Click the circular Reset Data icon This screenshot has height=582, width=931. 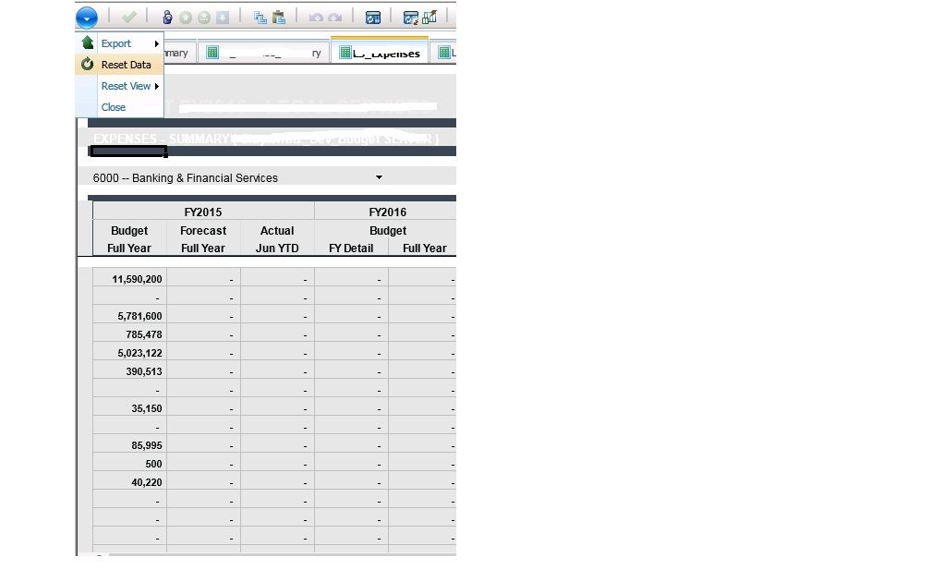click(x=87, y=64)
